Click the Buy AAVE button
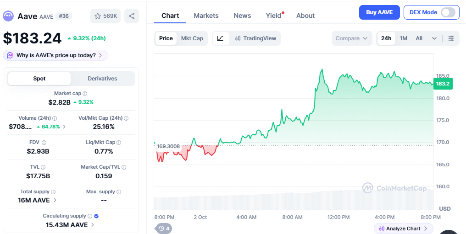The image size is (466, 234). click(379, 12)
